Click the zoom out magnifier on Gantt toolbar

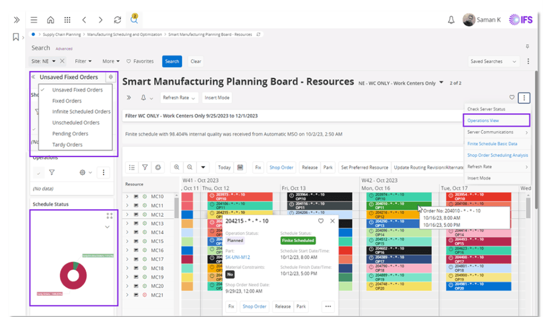click(x=190, y=167)
